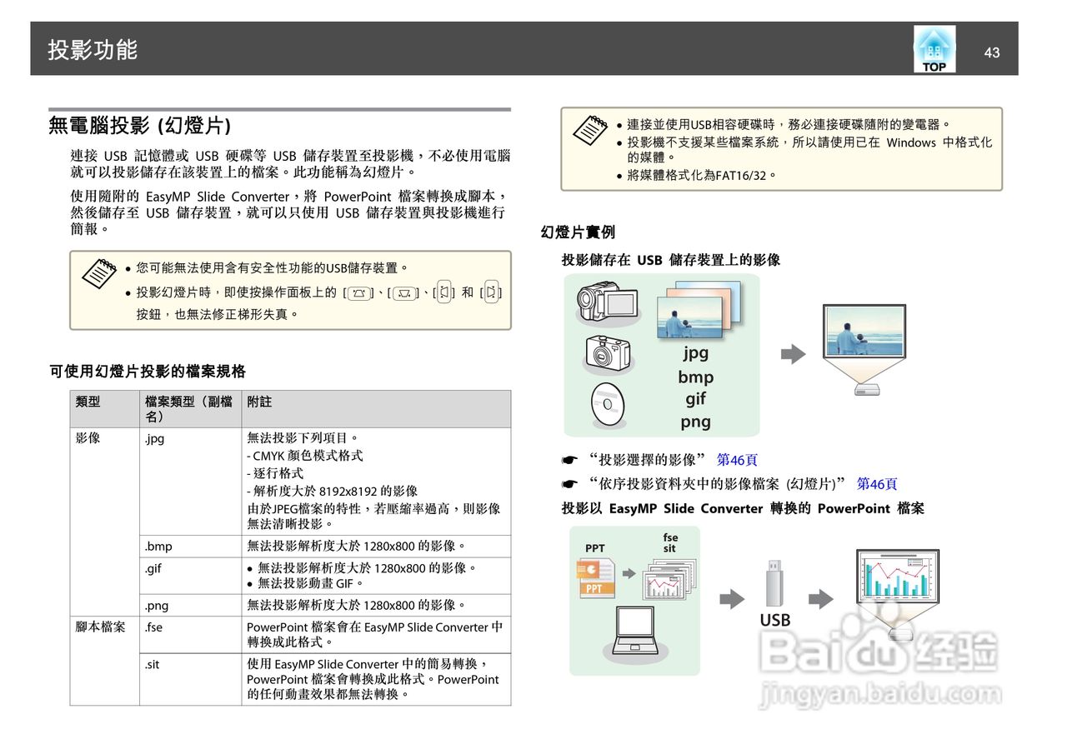This screenshot has height=754, width=1067.
Task: Click the second keystone button icon in note
Action: (404, 292)
